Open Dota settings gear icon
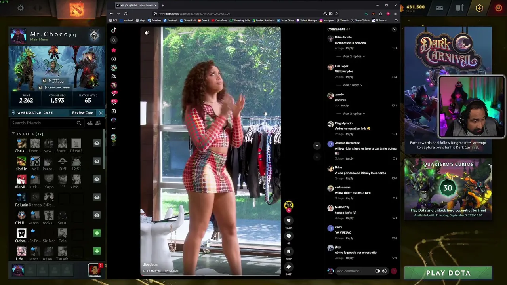Image resolution: width=507 pixels, height=285 pixels. (x=21, y=8)
